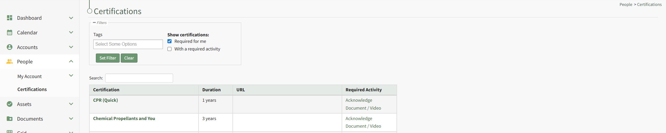Collapse the Filters panel minus icon
Screen dimensions: 666x133
pos(94,23)
